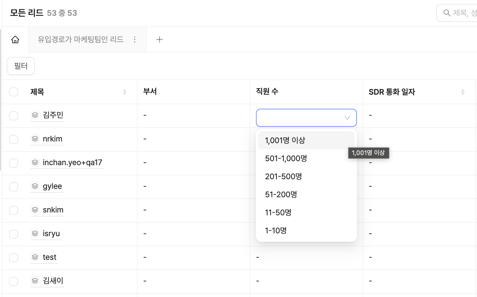Choose 501-1,000명 option
This screenshot has height=297, width=477.
coord(306,158)
